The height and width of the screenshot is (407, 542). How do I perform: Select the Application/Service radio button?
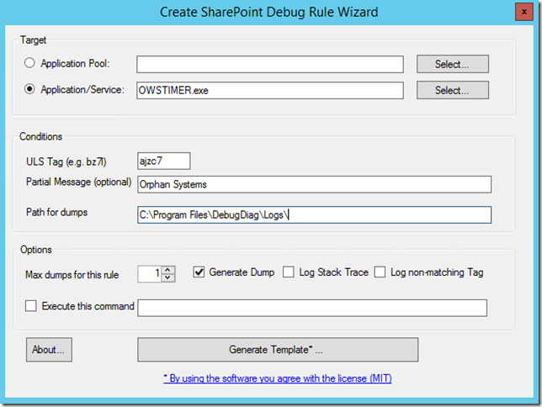[x=31, y=90]
